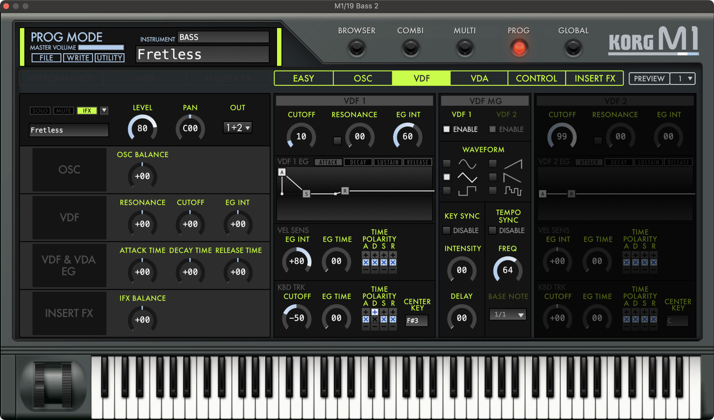Toggle the green IFX button
The width and height of the screenshot is (714, 420).
click(x=87, y=111)
